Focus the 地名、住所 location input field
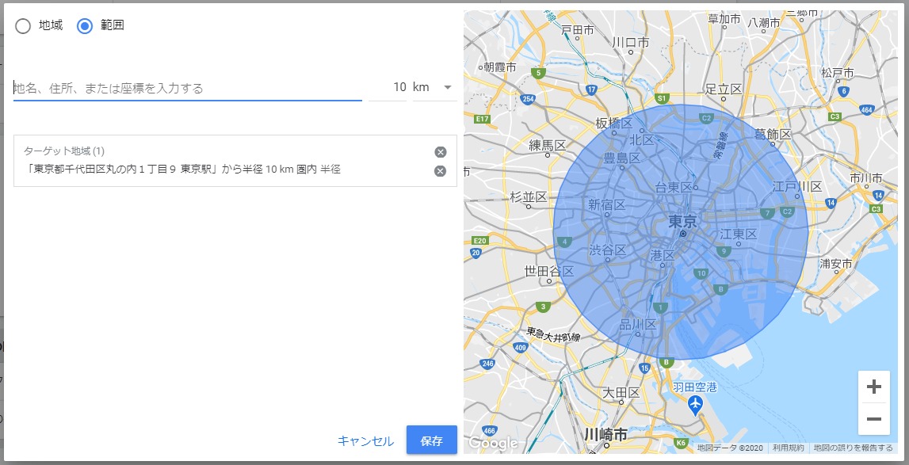This screenshot has height=465, width=909. (x=187, y=88)
